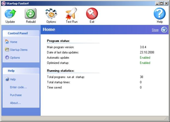Click the sidebar Options gear icon

[x=7, y=57]
